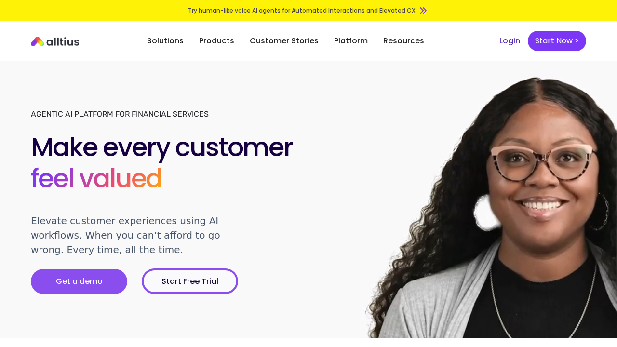Open the Customer Stories menu item
Image resolution: width=617 pixels, height=347 pixels.
coord(284,41)
